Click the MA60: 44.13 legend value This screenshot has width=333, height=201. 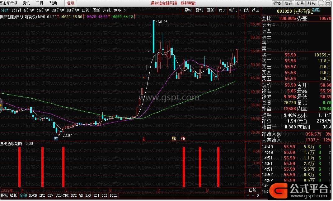pyautogui.click(x=123, y=16)
